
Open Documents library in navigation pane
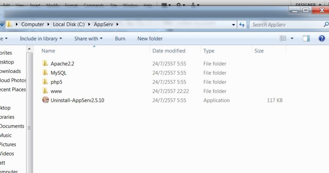coord(12,126)
